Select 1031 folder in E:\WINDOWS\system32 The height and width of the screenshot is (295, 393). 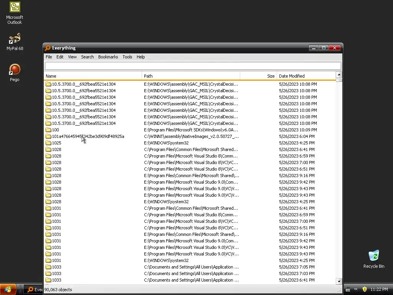pos(56,260)
